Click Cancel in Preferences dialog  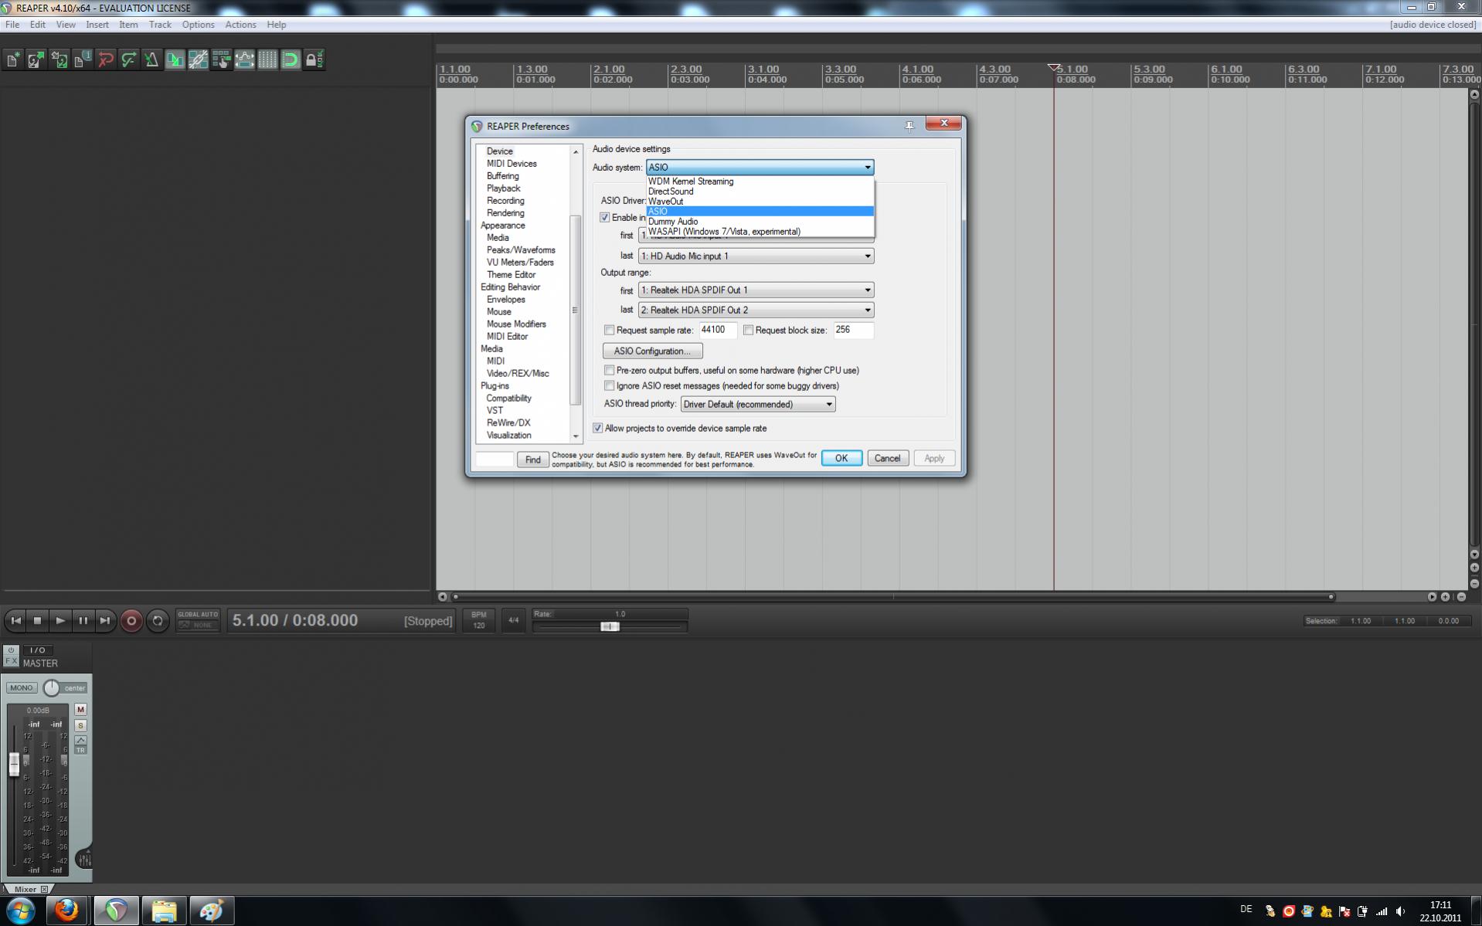(887, 459)
